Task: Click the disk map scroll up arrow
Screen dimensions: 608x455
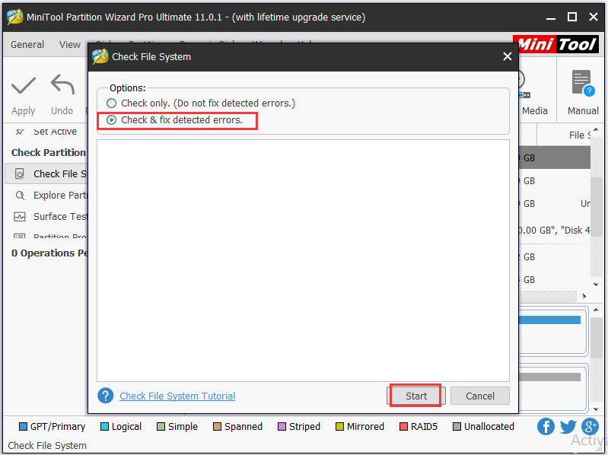Action: point(596,310)
